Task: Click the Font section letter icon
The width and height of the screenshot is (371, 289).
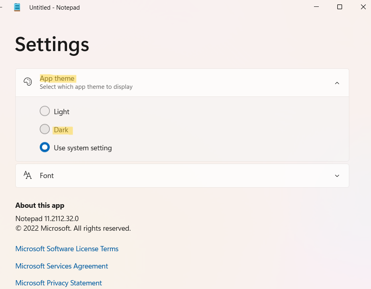Action: click(28, 175)
